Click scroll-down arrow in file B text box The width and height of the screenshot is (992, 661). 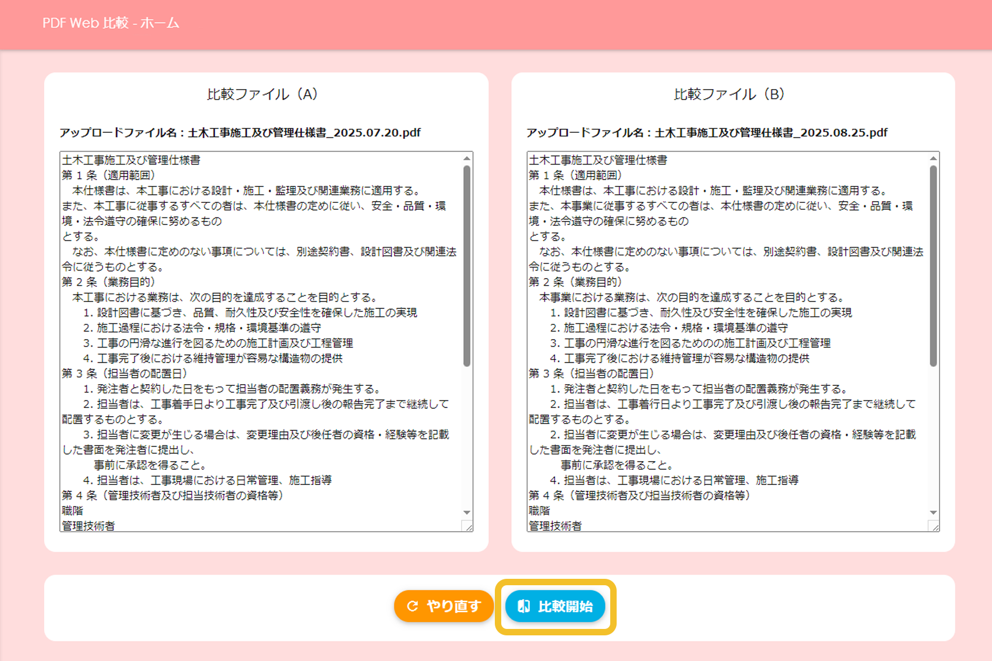point(933,512)
